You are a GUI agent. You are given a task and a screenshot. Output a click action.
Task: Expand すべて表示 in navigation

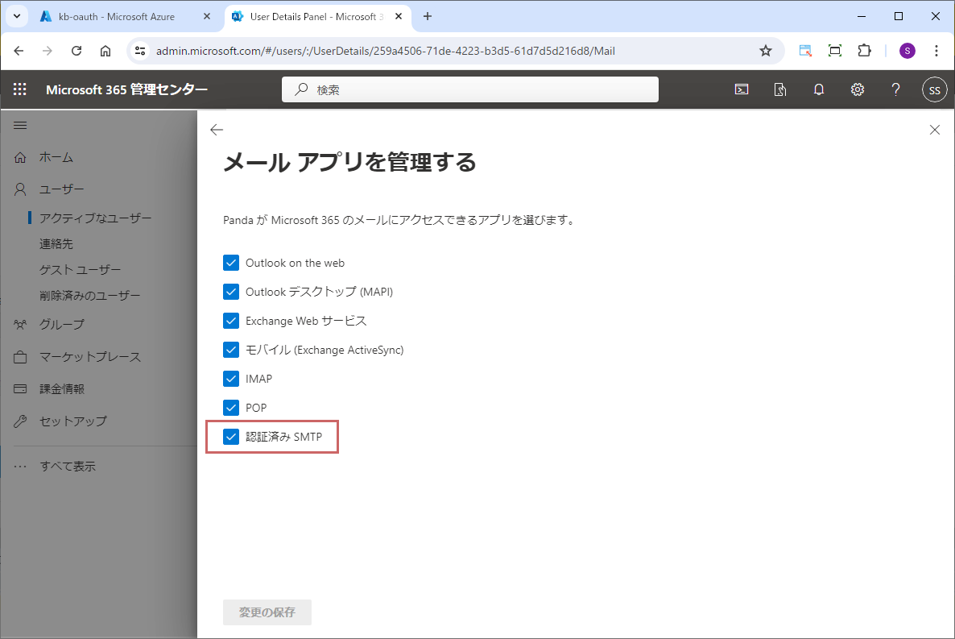[x=68, y=466]
